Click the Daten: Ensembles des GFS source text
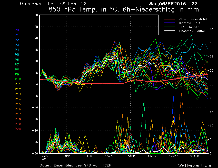The height and width of the screenshot is (168, 218). tap(75, 165)
